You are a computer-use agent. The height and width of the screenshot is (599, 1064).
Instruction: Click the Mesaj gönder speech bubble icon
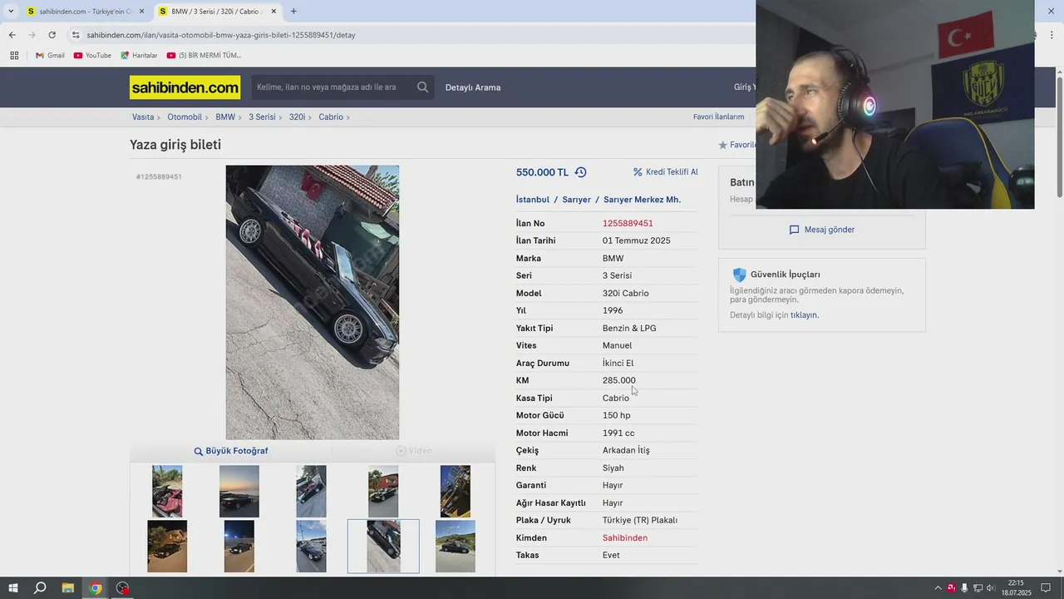794,230
